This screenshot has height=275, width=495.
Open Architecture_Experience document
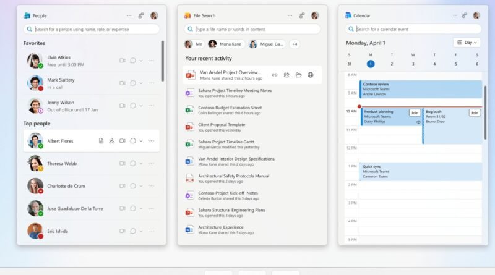pos(252,230)
